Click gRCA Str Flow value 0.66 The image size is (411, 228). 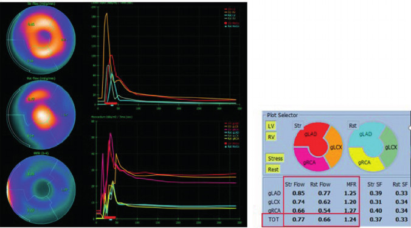tap(299, 211)
